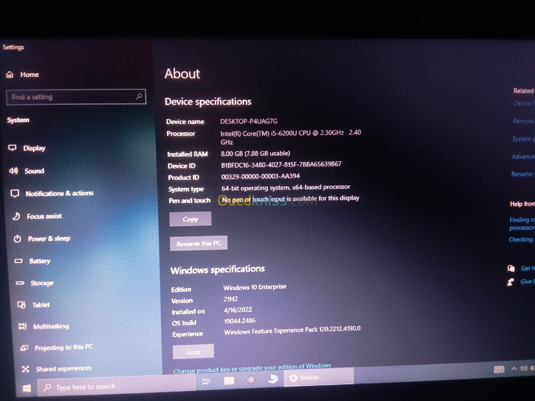Open the Shared experiences icon

coord(25,369)
